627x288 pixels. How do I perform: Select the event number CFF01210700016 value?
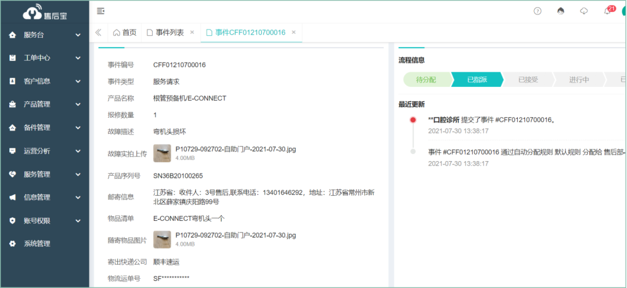[179, 65]
